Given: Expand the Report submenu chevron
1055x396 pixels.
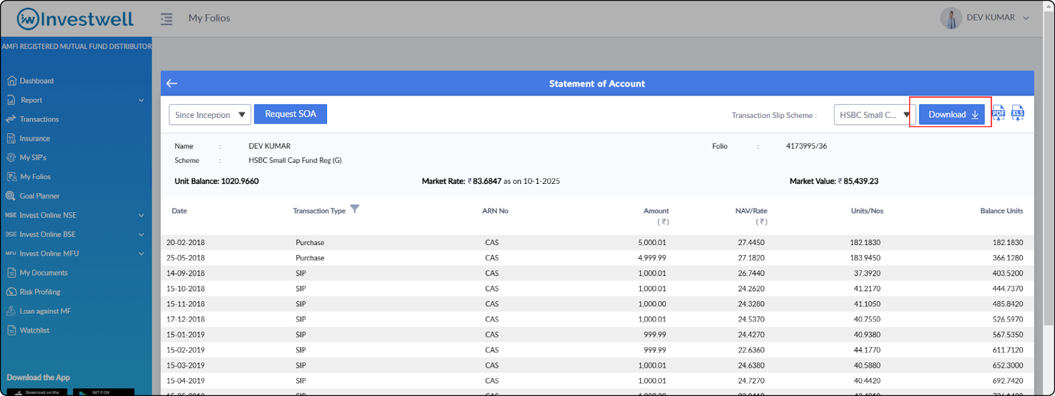Looking at the screenshot, I should 141,100.
